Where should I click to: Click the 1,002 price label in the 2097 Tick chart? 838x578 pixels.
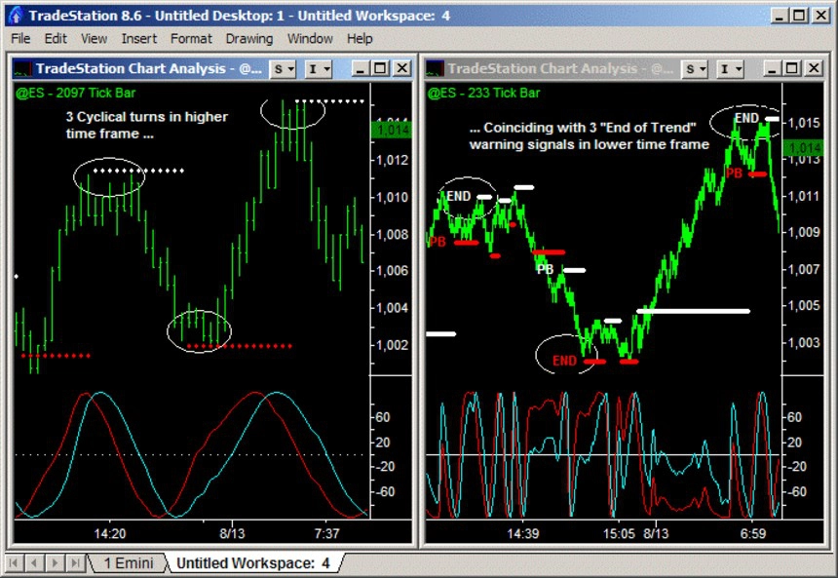393,345
